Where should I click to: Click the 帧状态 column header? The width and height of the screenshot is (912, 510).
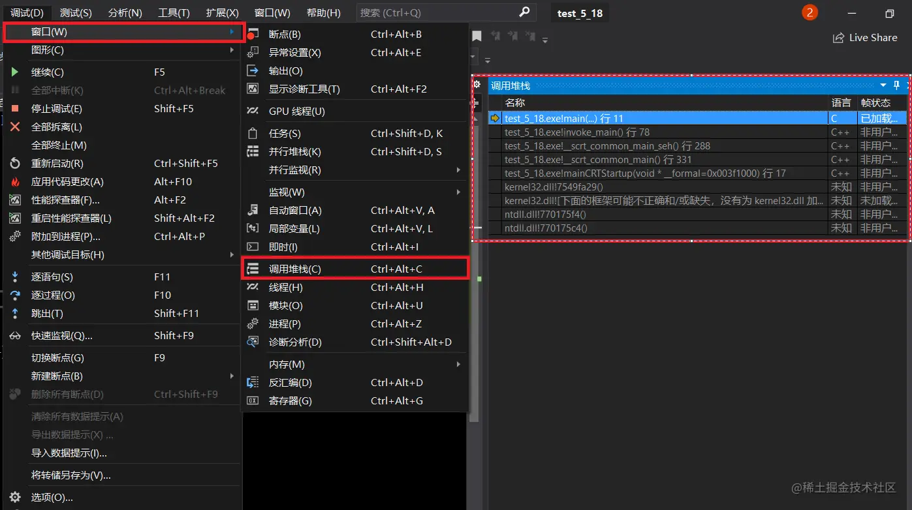(x=883, y=103)
